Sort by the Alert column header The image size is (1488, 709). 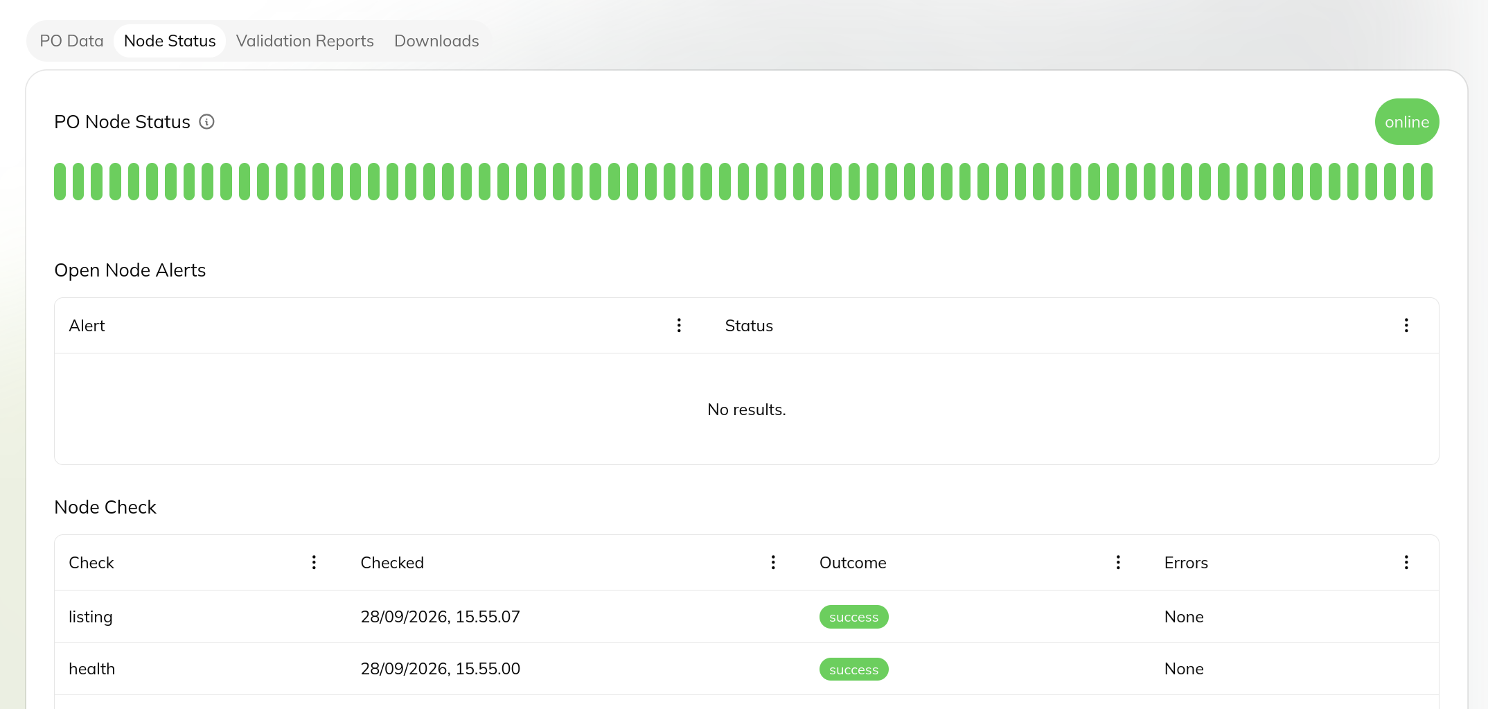click(x=87, y=326)
